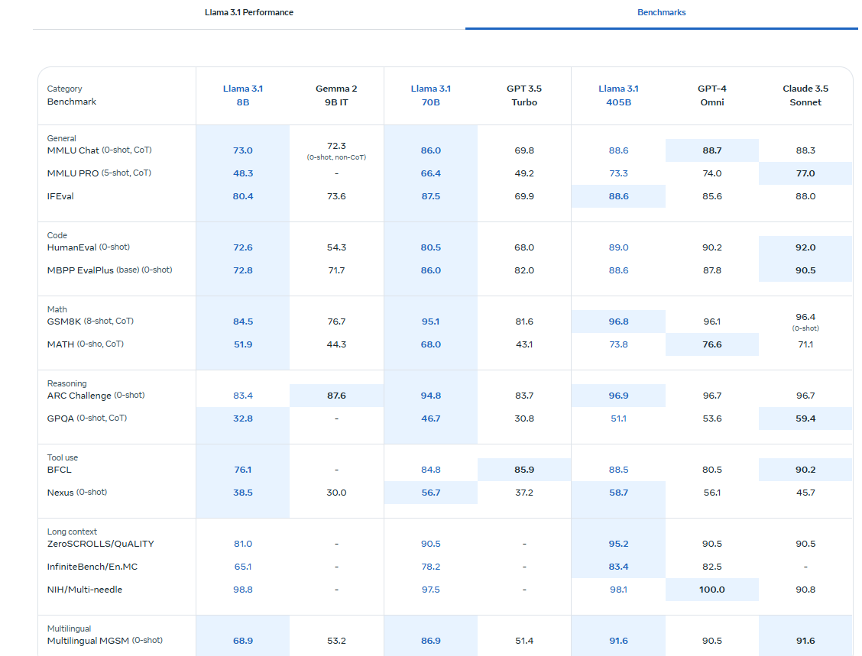Image resolution: width=862 pixels, height=656 pixels.
Task: Click the GSM8K benchmark row label
Action: [x=90, y=322]
